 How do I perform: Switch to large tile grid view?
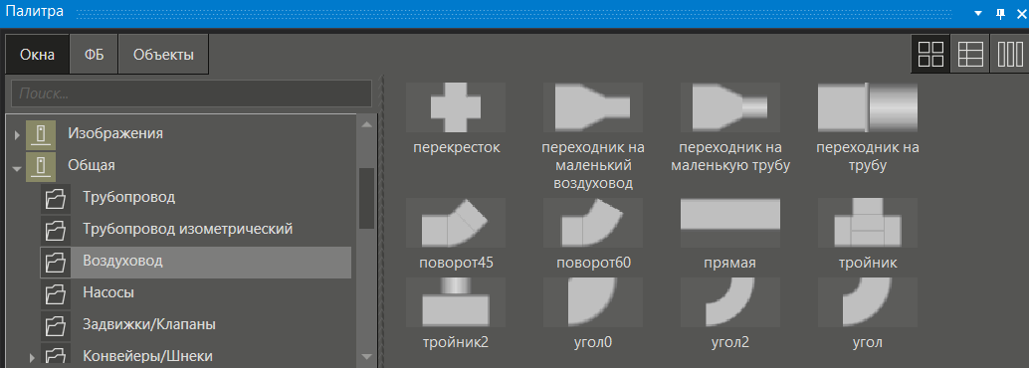(x=930, y=55)
